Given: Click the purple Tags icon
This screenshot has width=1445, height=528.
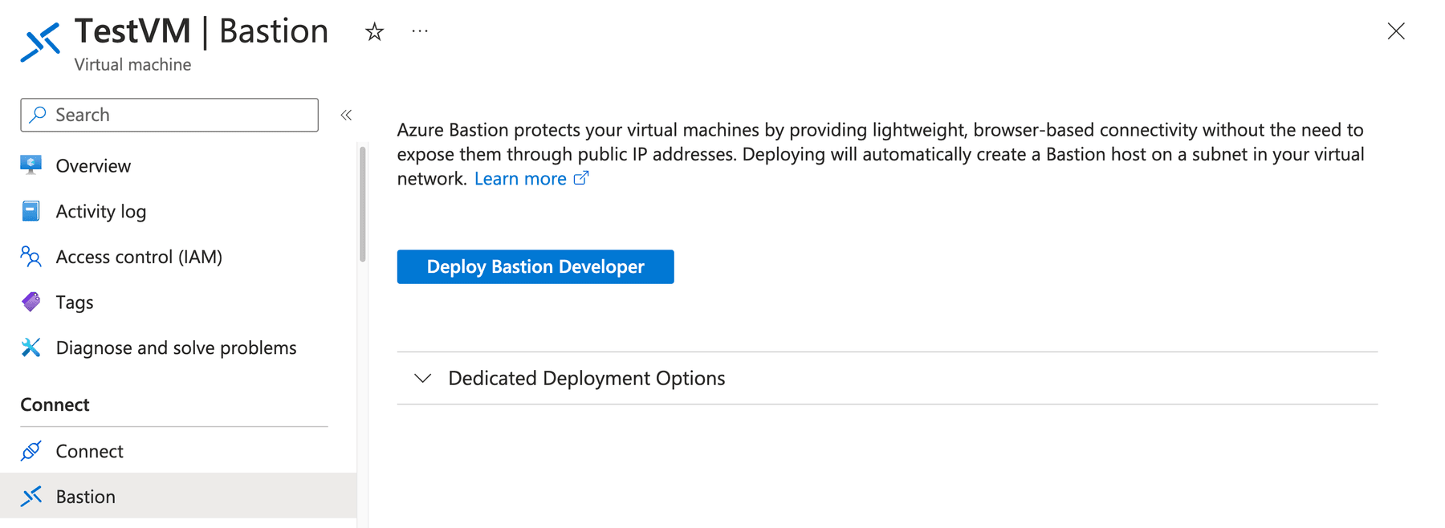Looking at the screenshot, I should pyautogui.click(x=31, y=302).
